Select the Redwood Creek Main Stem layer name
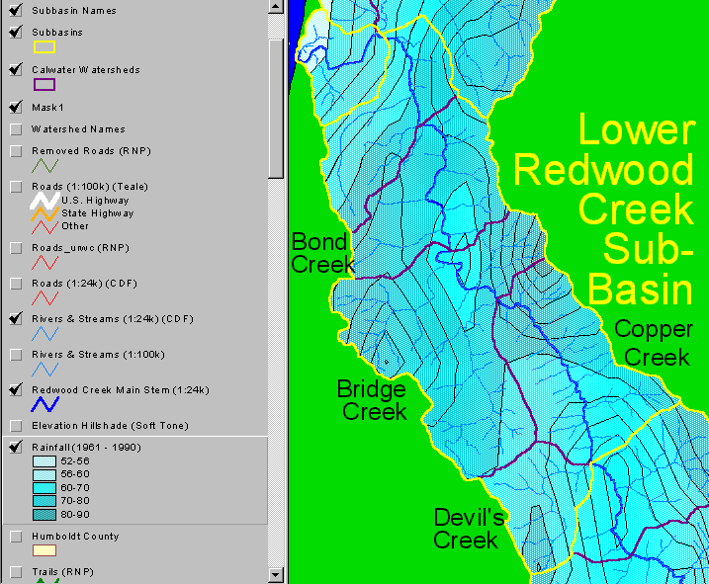The image size is (709, 584). [121, 390]
